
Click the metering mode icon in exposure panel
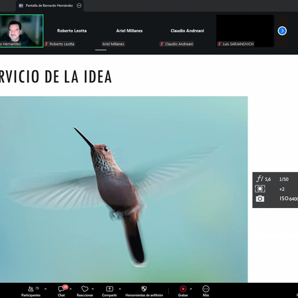pos(260,189)
